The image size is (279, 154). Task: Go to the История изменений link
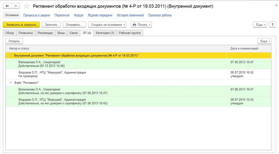coord(130,15)
